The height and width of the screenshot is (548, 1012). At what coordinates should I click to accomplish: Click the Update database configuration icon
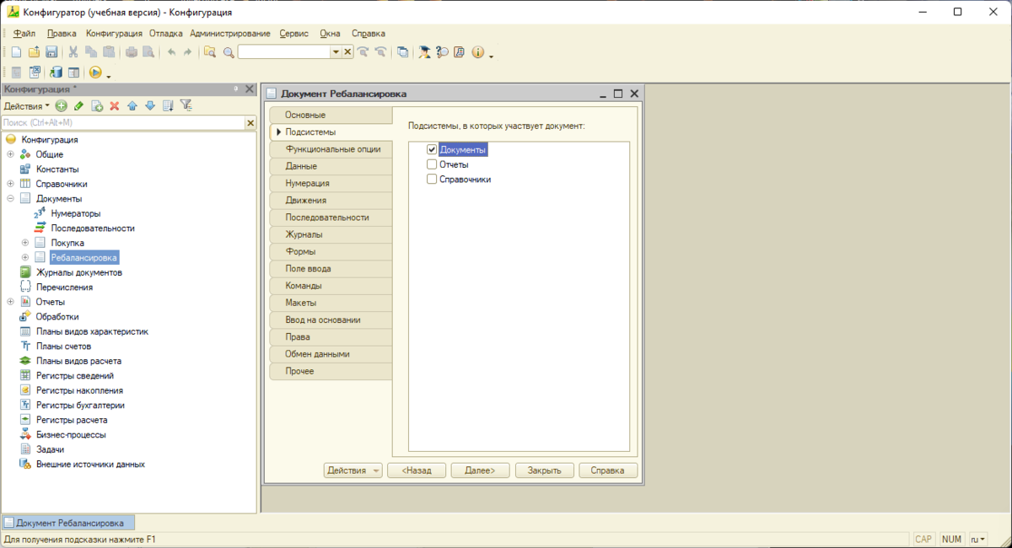coord(56,73)
